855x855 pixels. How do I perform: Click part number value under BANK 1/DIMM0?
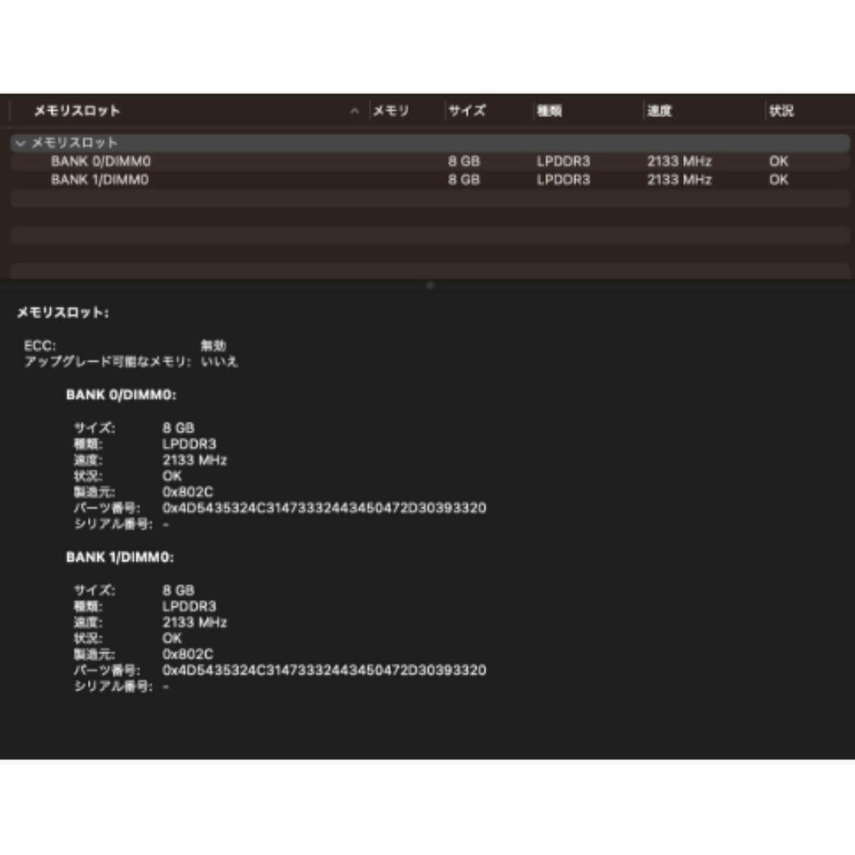click(x=324, y=671)
